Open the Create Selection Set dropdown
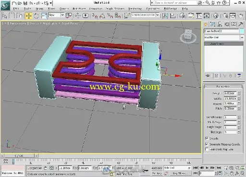Viewport: 246px width, 177px height. (158, 15)
